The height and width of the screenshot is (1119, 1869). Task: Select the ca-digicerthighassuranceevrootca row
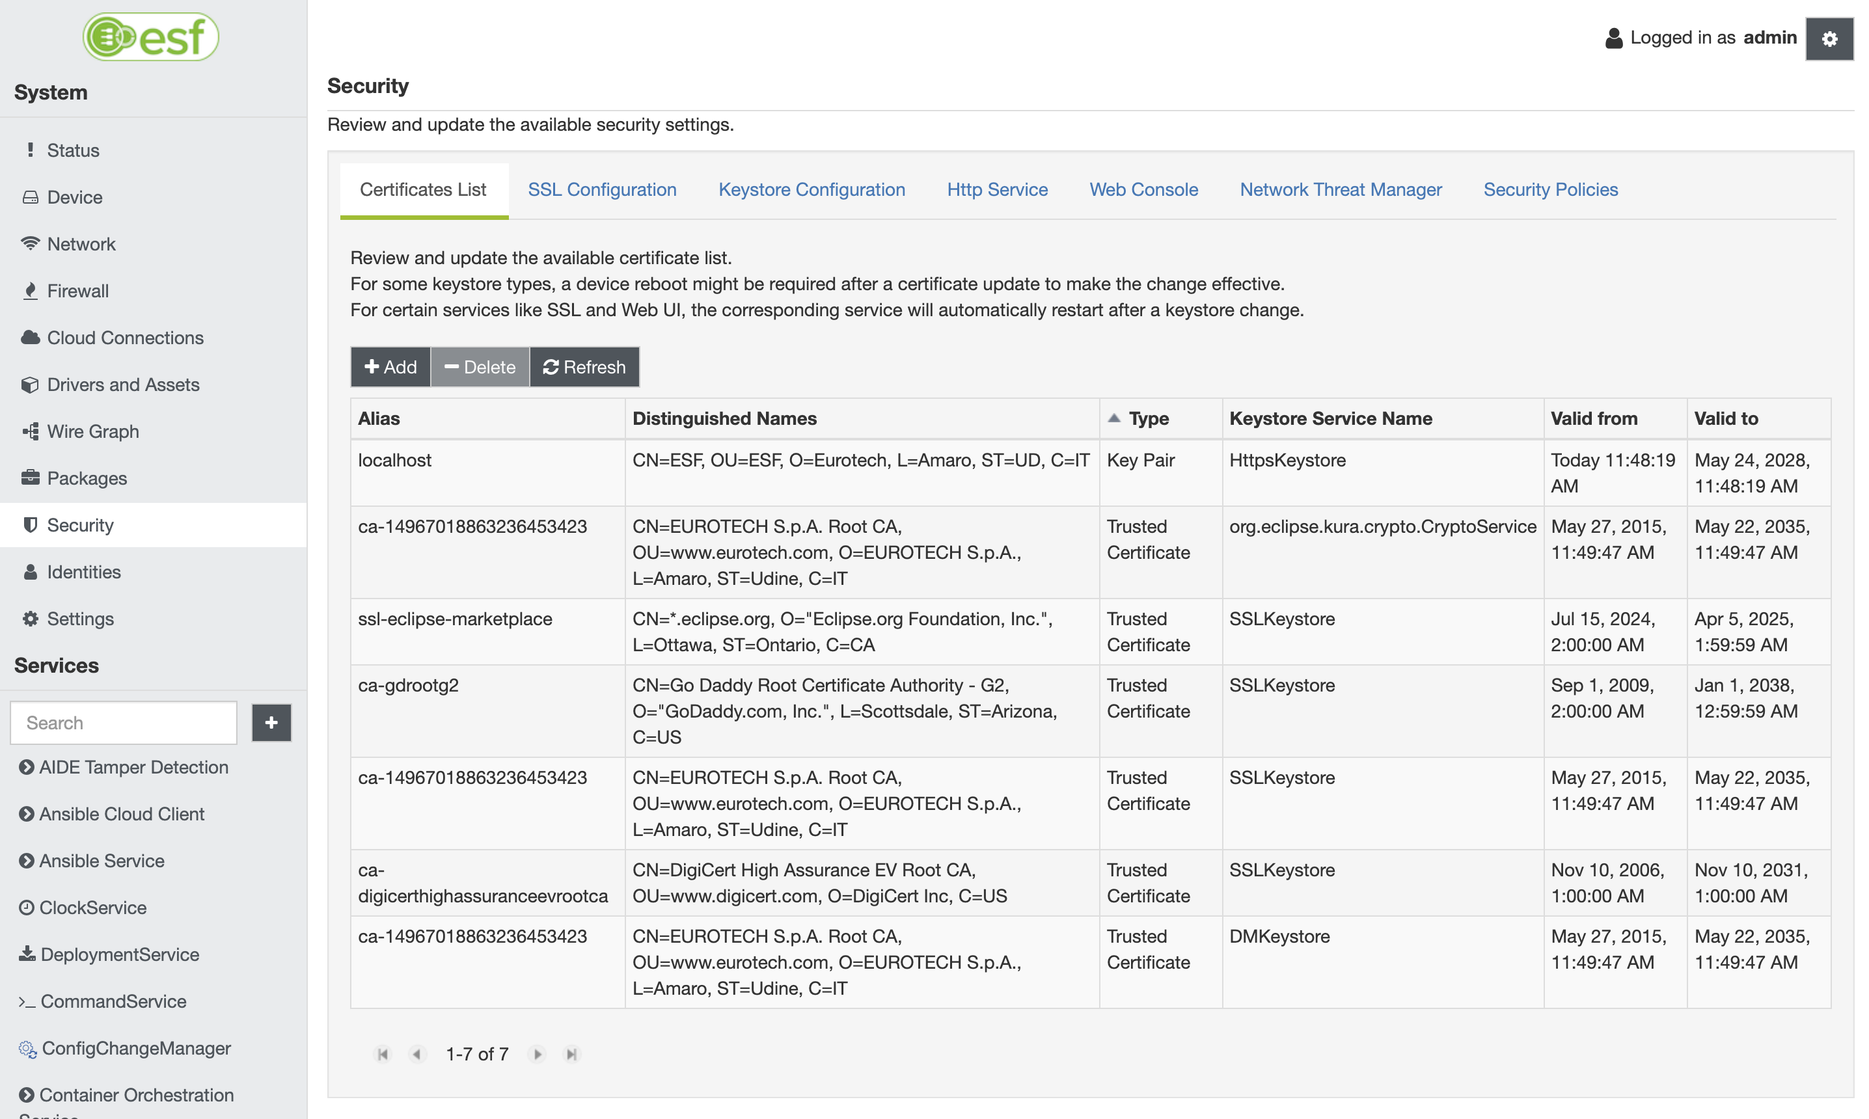coord(1091,883)
